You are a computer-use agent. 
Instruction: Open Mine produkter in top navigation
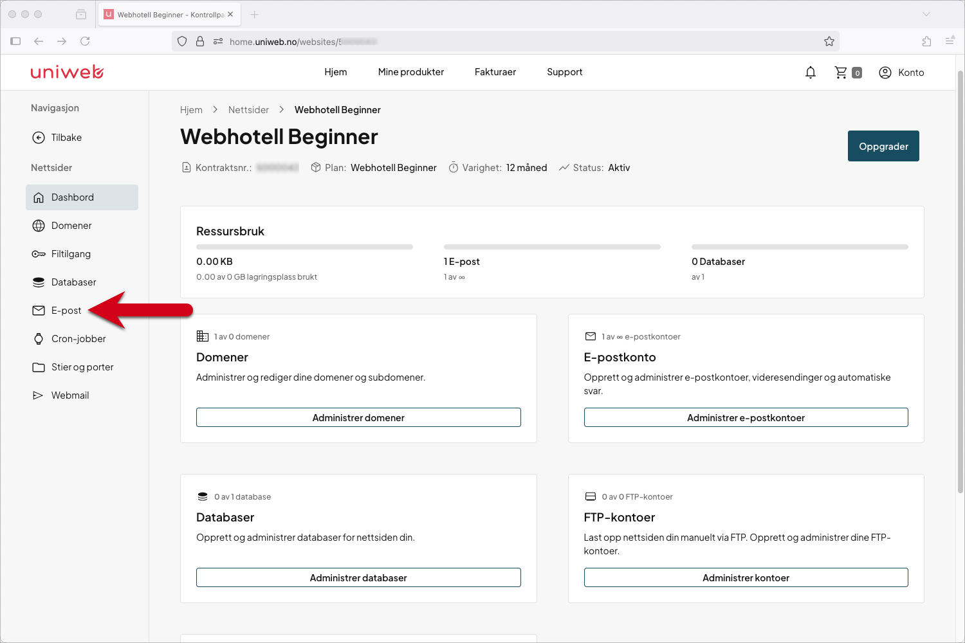tap(411, 72)
